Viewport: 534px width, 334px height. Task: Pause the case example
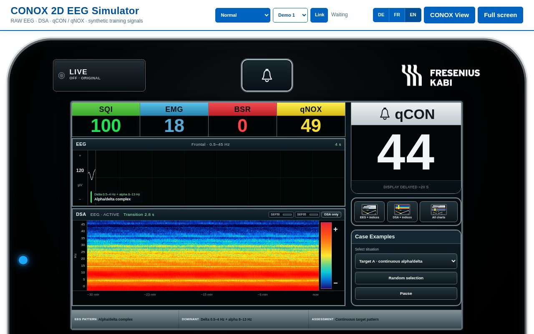[x=406, y=294]
